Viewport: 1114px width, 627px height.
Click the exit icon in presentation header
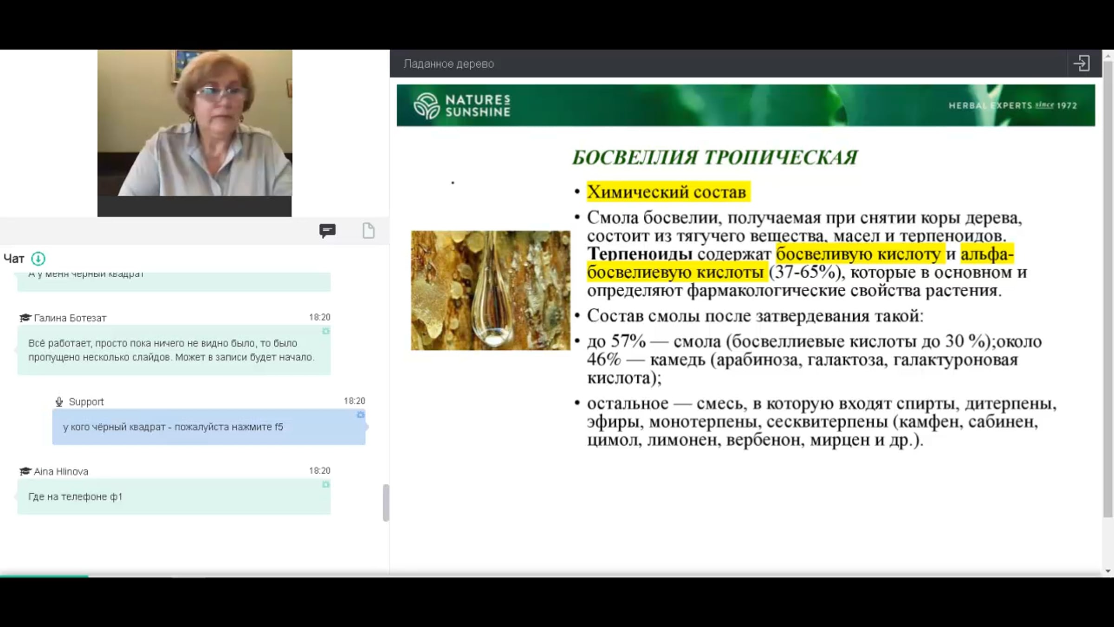tap(1082, 64)
